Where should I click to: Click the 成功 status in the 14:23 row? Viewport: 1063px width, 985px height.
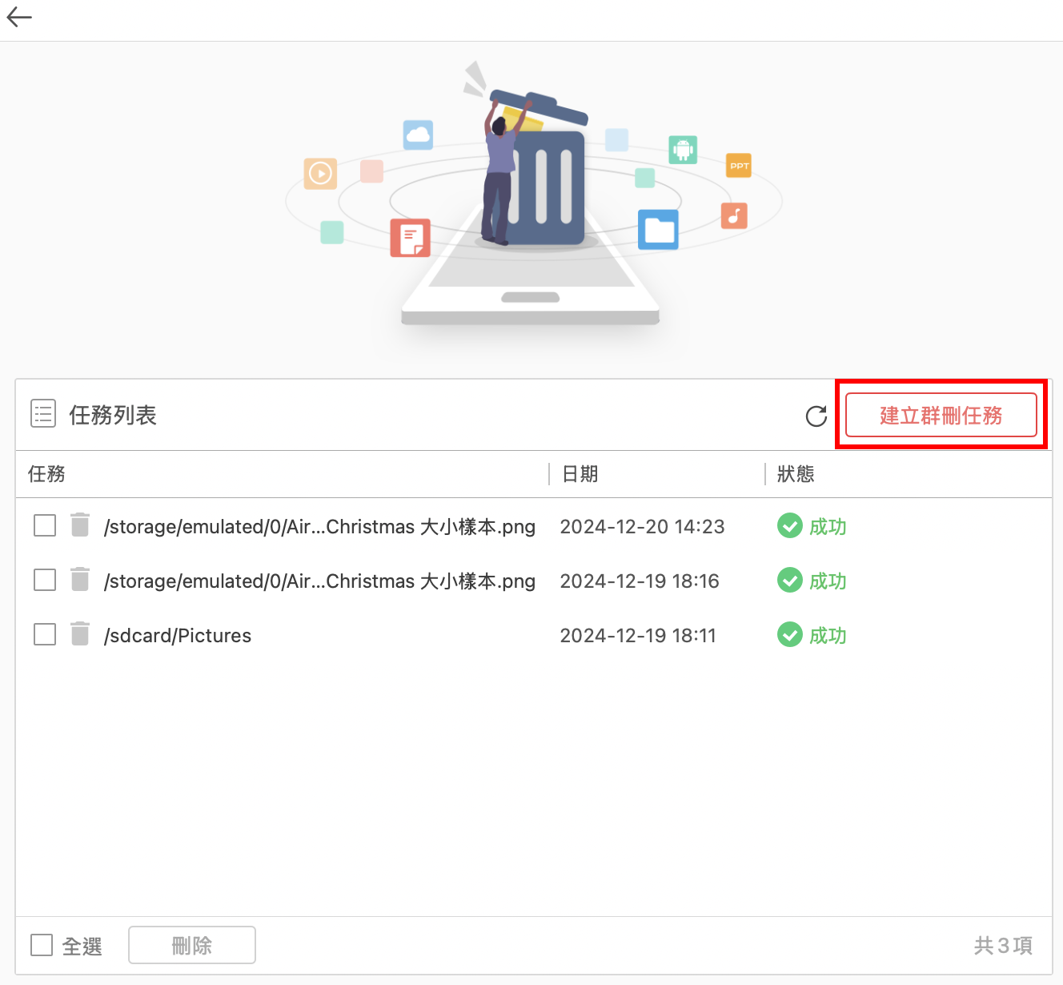828,527
